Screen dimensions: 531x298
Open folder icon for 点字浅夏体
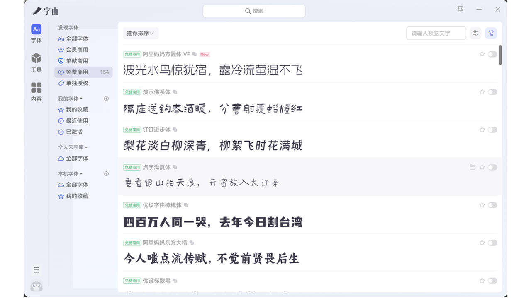pyautogui.click(x=472, y=167)
